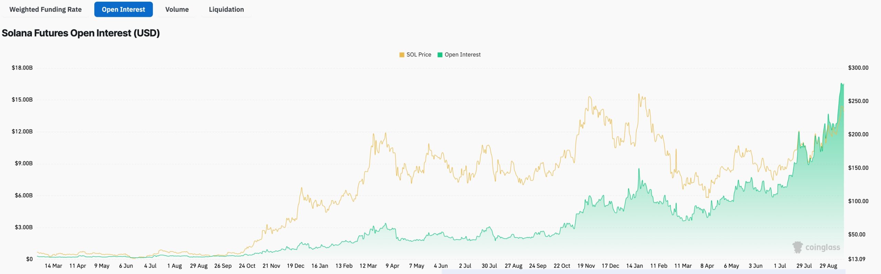Switch to the Weighted Funding Rate tab

point(46,9)
